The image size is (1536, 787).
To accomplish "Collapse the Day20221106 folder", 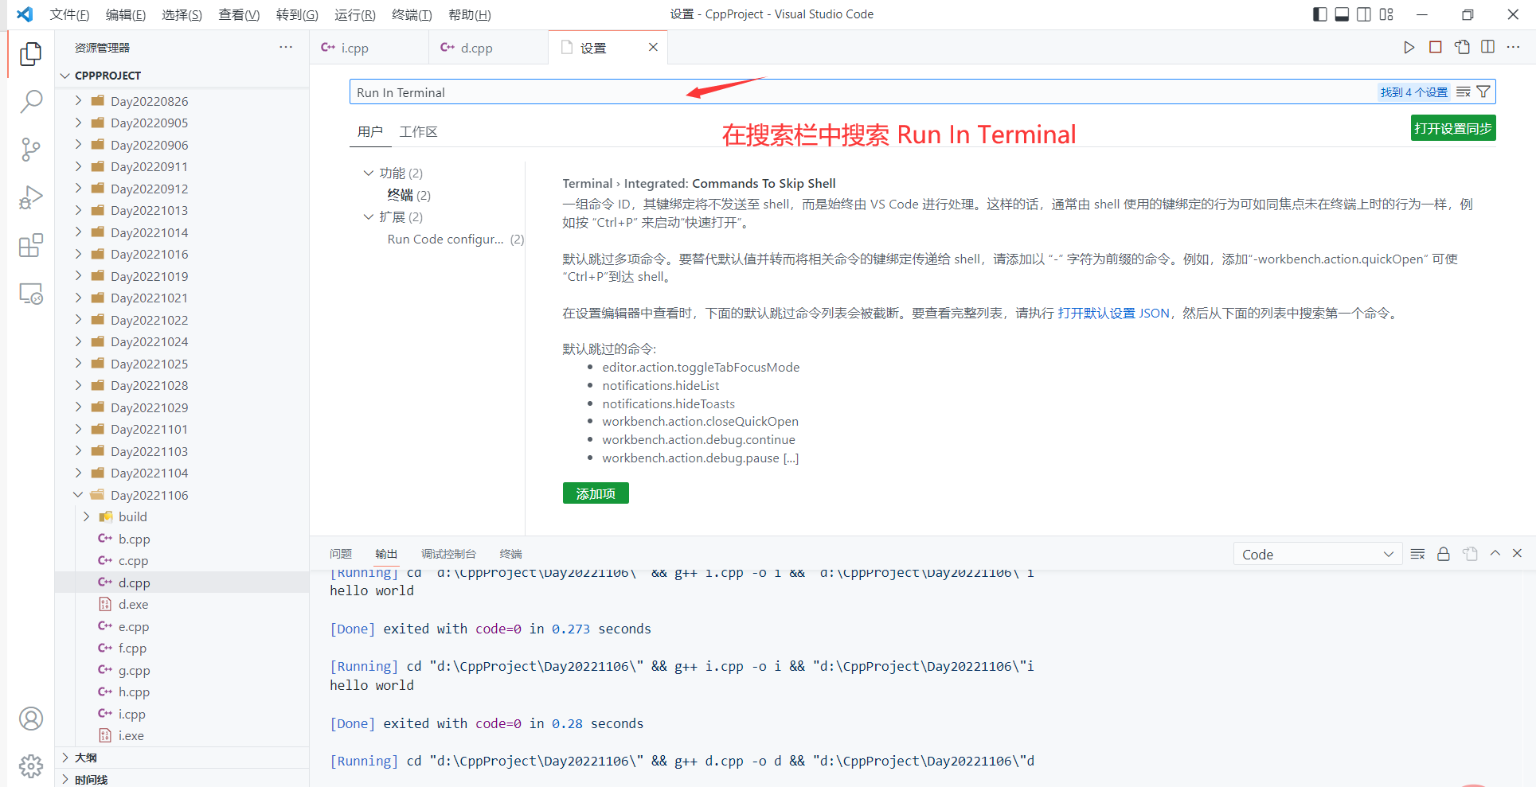I will 78,494.
